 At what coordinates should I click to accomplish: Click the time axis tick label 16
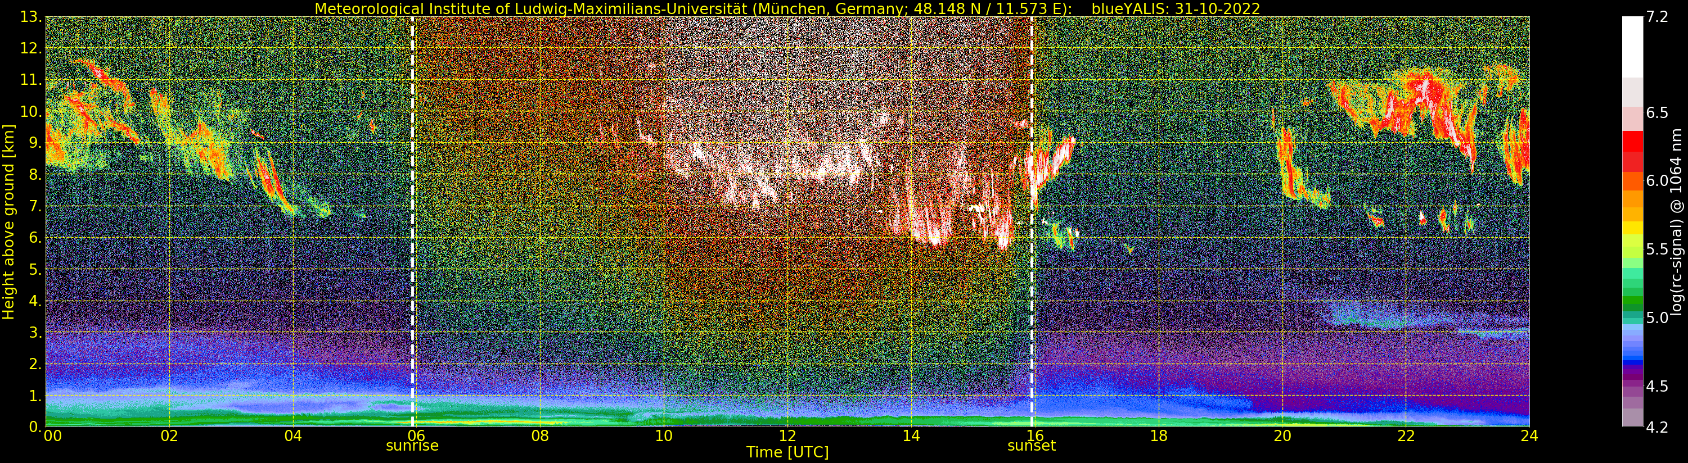pos(1035,435)
